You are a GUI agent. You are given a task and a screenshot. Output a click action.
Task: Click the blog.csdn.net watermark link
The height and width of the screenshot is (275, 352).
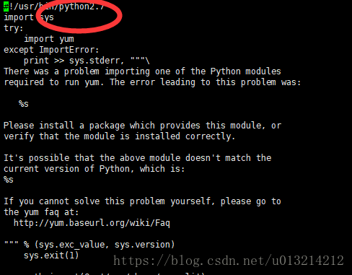tap(229, 261)
